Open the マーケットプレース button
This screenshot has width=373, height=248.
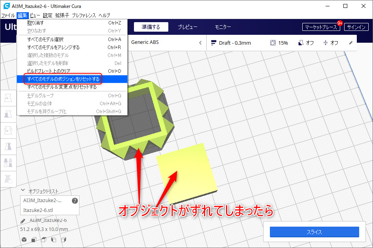[321, 27]
